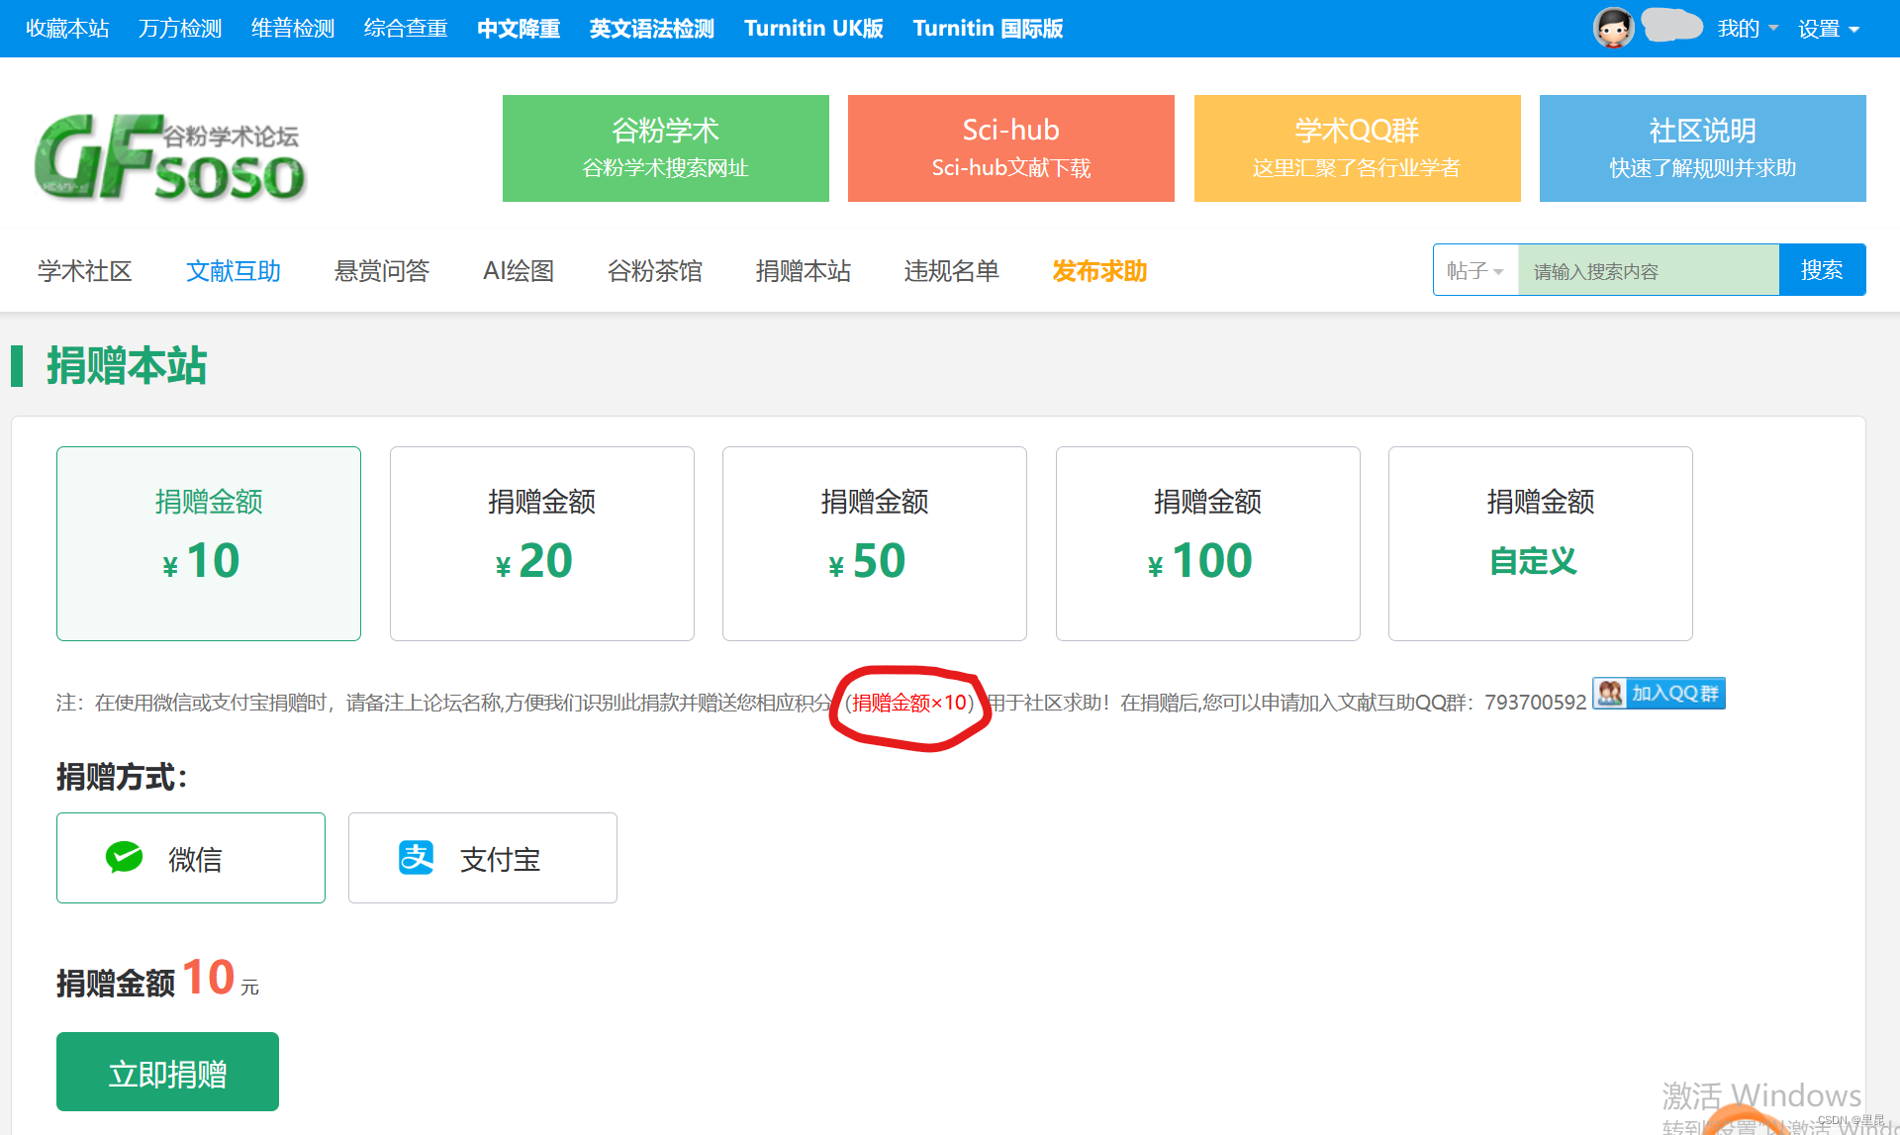The image size is (1900, 1135).
Task: Select 支付宝 as payment method
Action: coord(482,858)
